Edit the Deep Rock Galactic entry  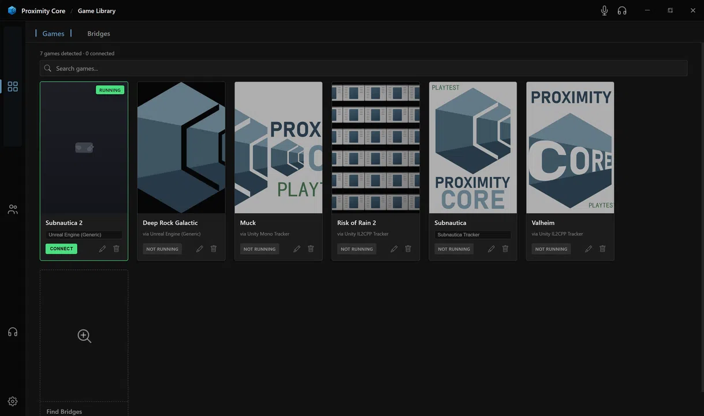[199, 249]
